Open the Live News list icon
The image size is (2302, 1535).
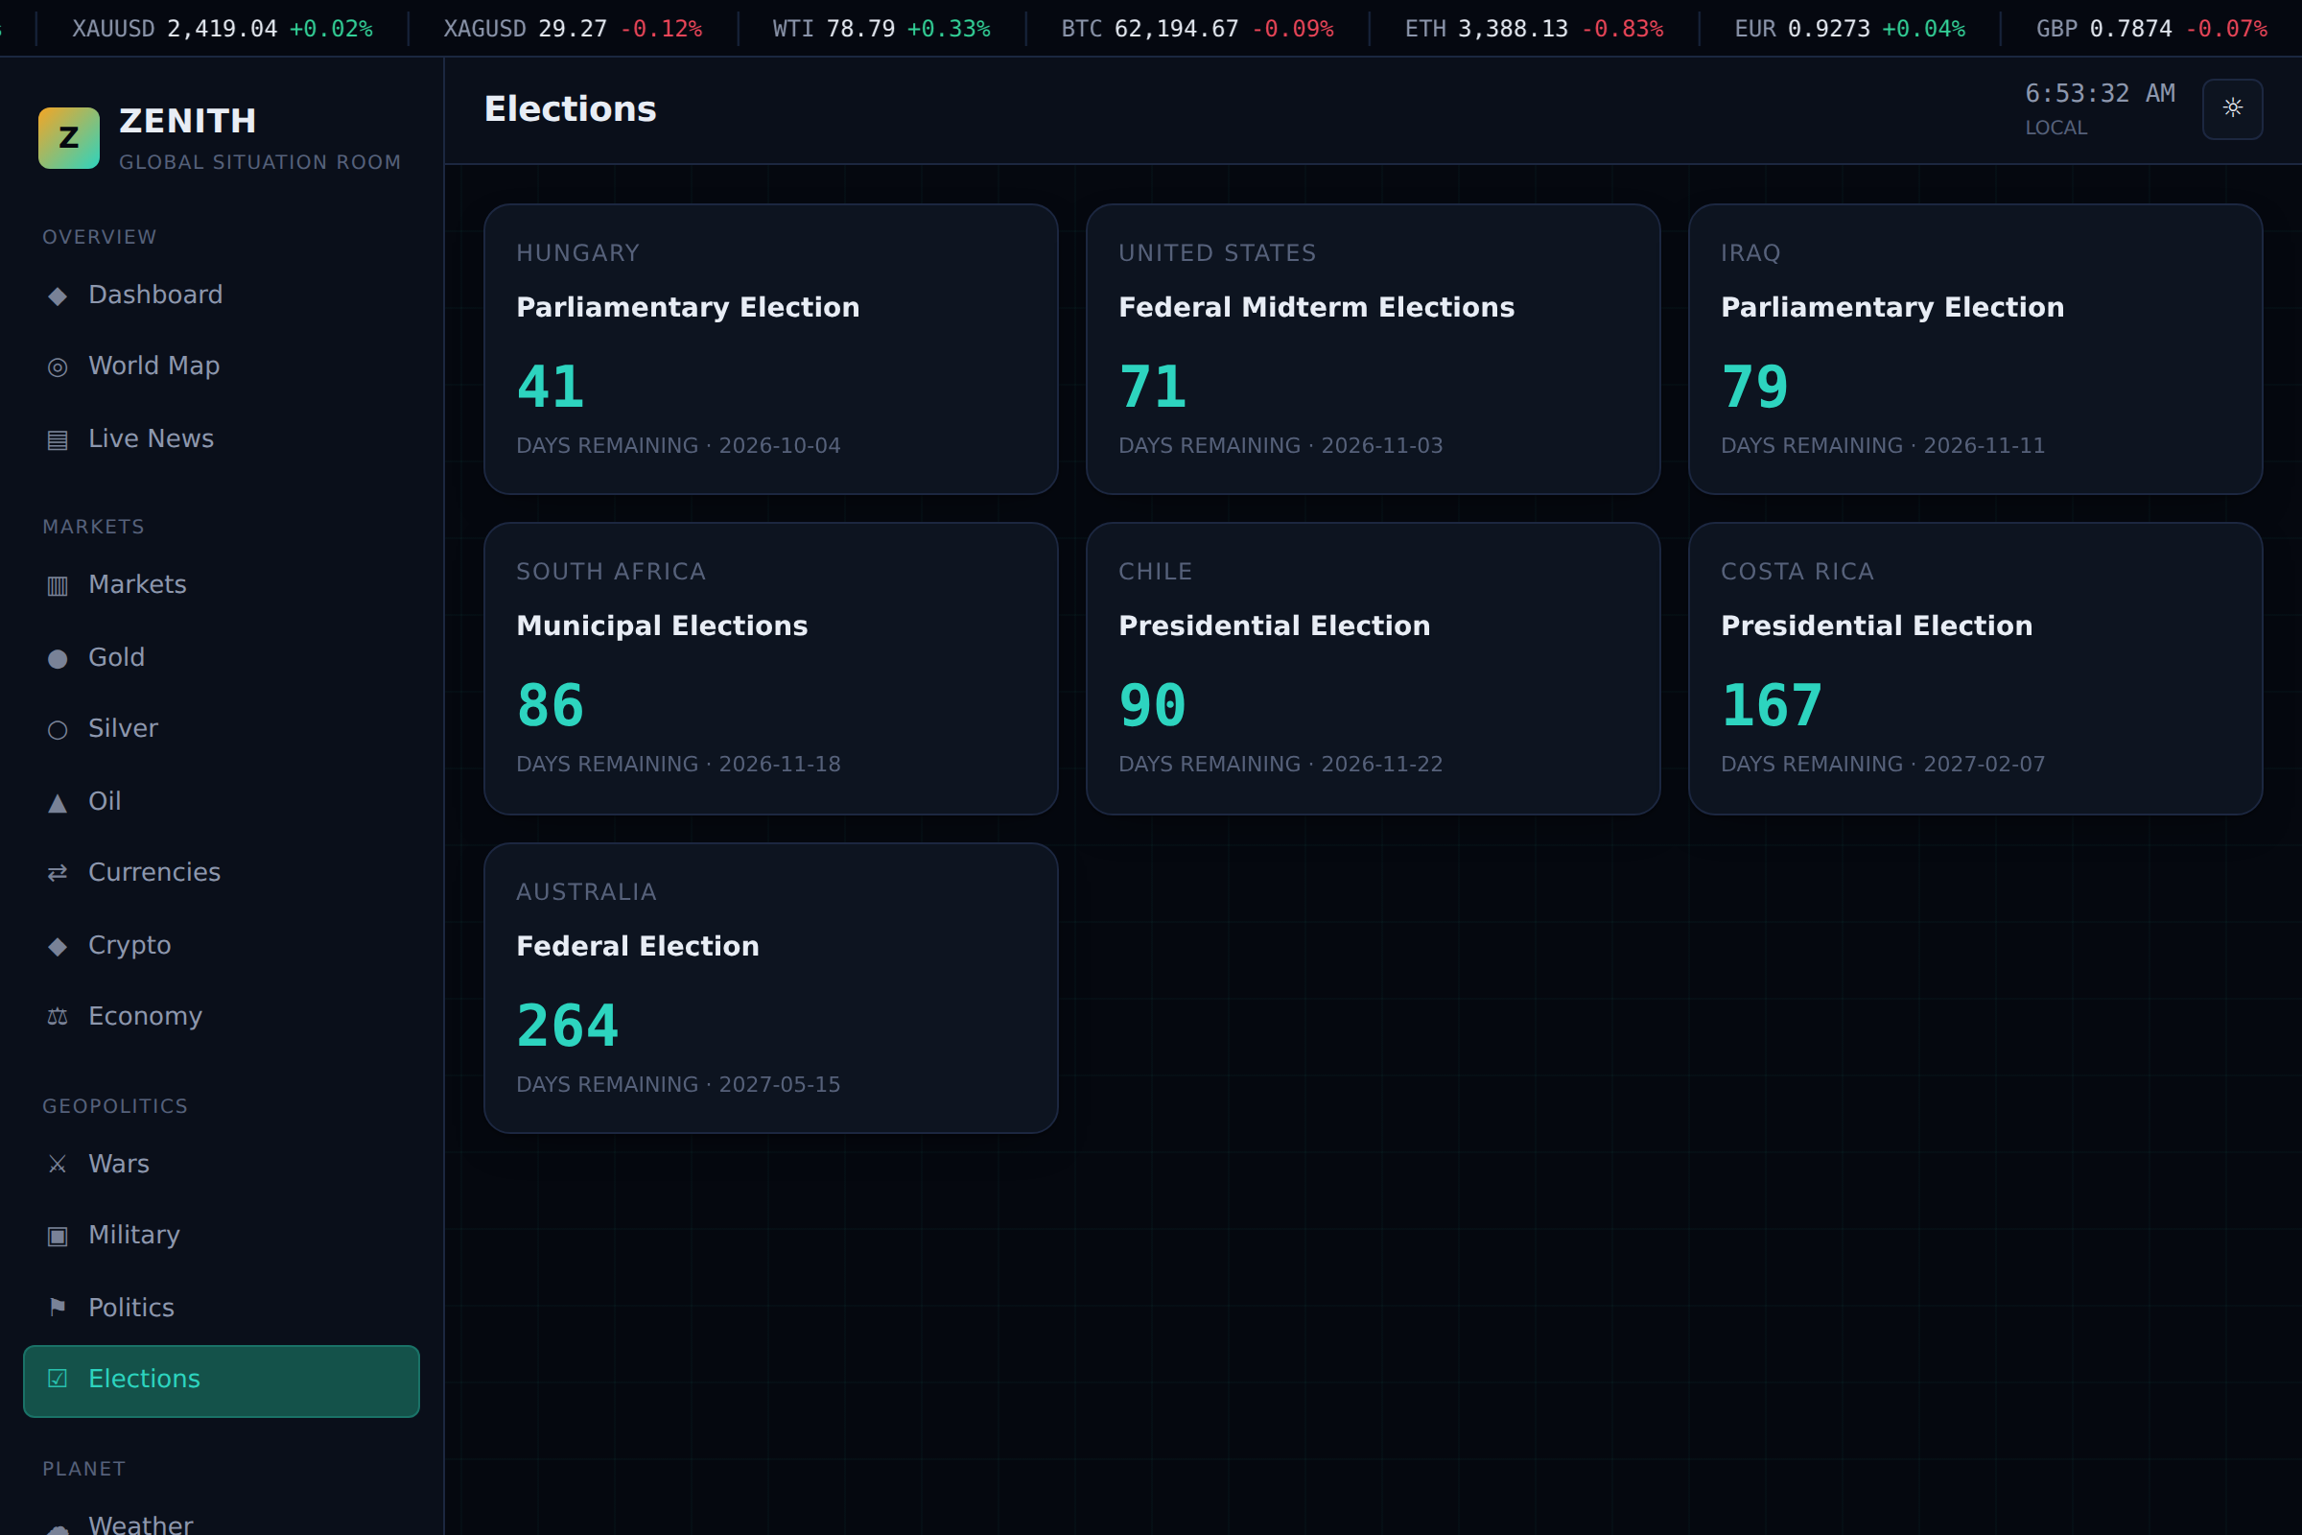tap(58, 439)
